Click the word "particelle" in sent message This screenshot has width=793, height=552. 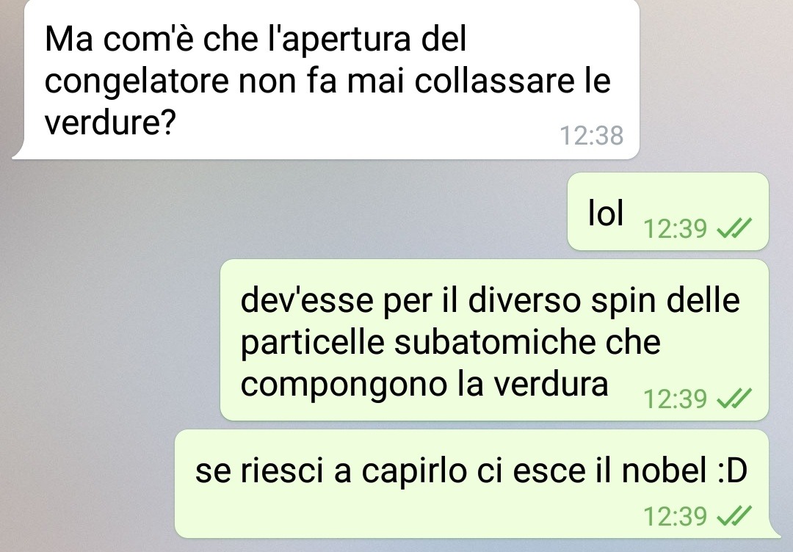point(313,344)
